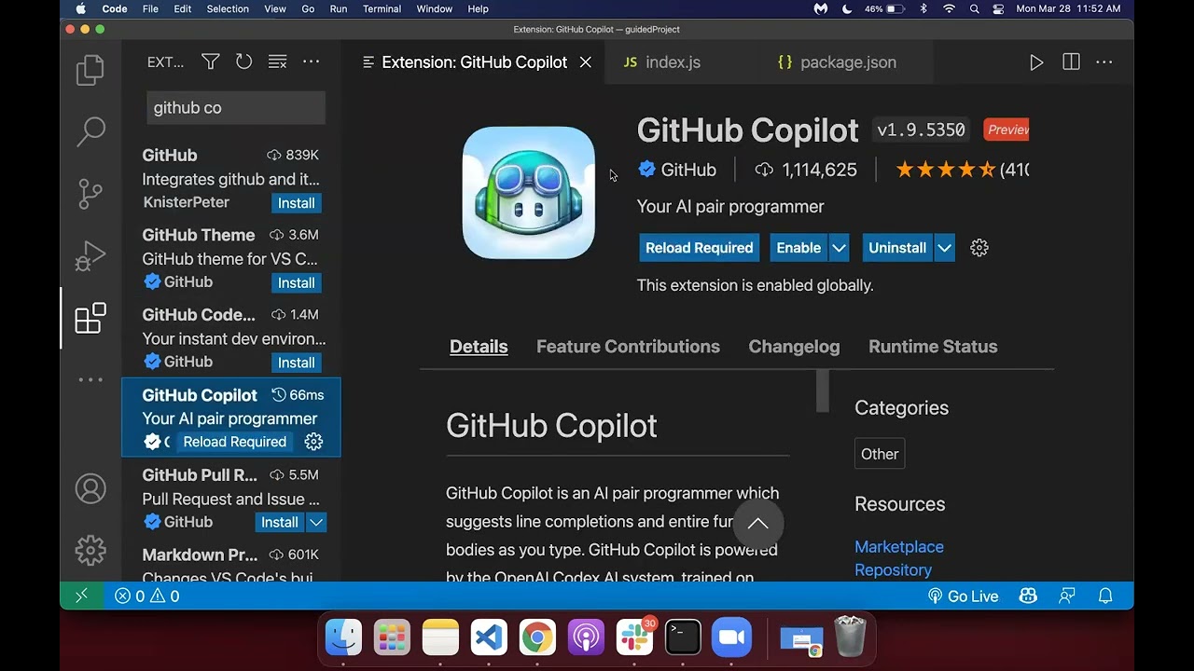Select the Extensions view icon

tap(90, 318)
